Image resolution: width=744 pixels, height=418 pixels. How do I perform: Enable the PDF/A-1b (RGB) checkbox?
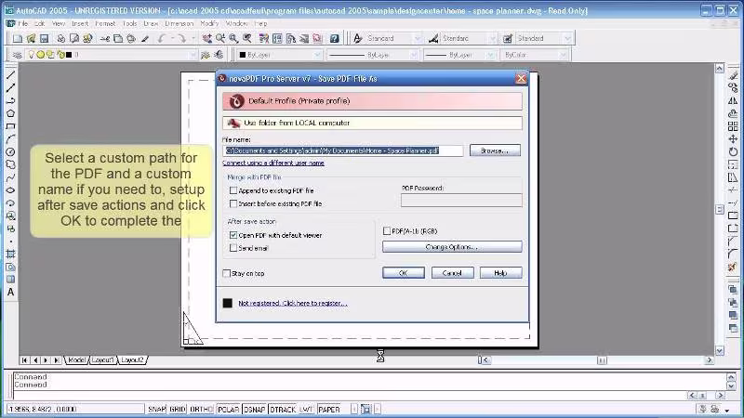pyautogui.click(x=387, y=231)
